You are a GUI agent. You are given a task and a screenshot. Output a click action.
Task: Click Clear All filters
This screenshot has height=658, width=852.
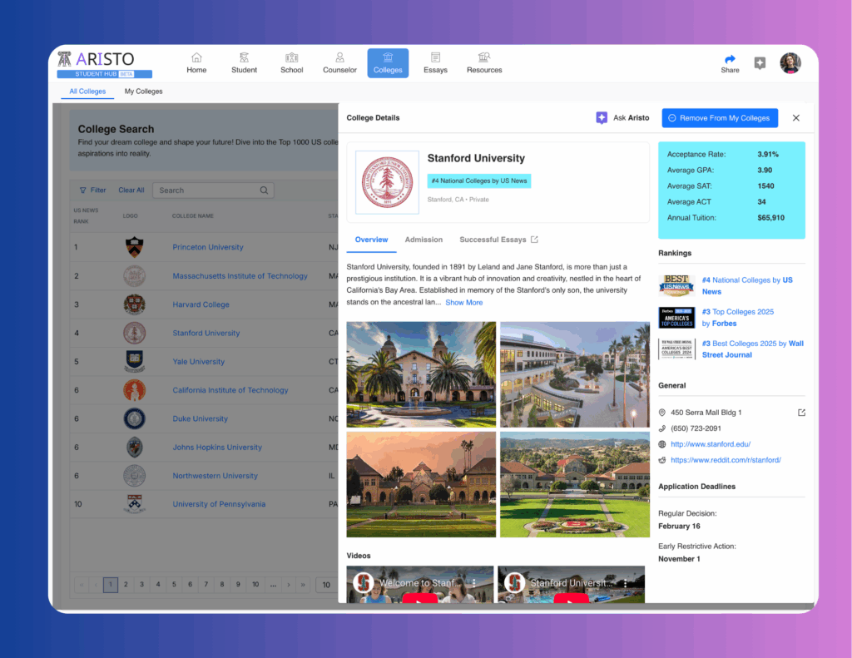pos(131,190)
